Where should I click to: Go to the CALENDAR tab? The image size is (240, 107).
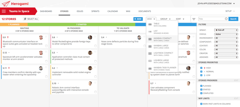113,11
